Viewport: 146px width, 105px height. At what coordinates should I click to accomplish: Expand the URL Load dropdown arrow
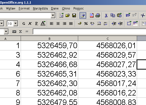click(x=53, y=15)
